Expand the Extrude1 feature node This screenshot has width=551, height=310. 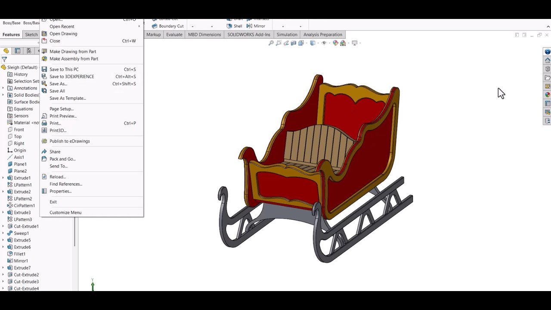tap(3, 178)
